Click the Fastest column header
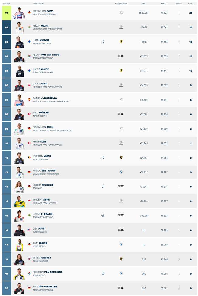The image size is (198, 296). (164, 3)
